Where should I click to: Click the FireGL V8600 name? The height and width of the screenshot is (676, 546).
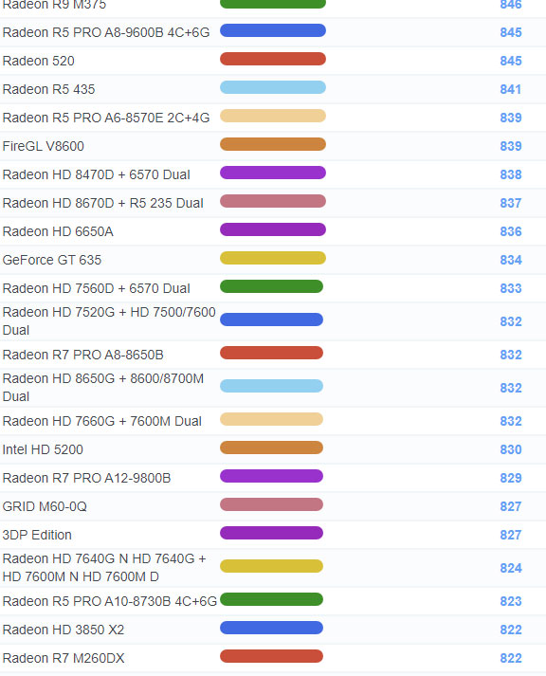(x=43, y=146)
